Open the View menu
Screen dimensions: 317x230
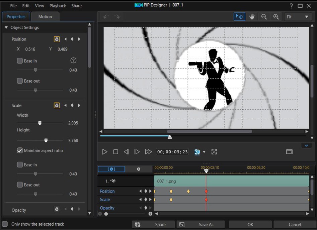(39, 6)
